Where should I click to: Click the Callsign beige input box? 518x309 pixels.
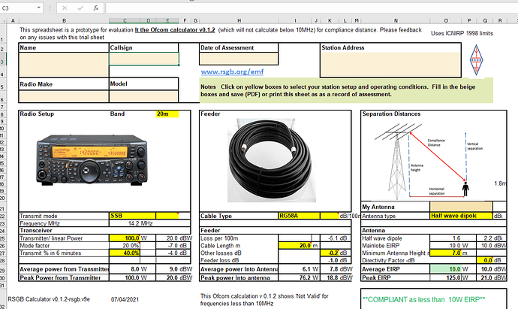coord(143,59)
